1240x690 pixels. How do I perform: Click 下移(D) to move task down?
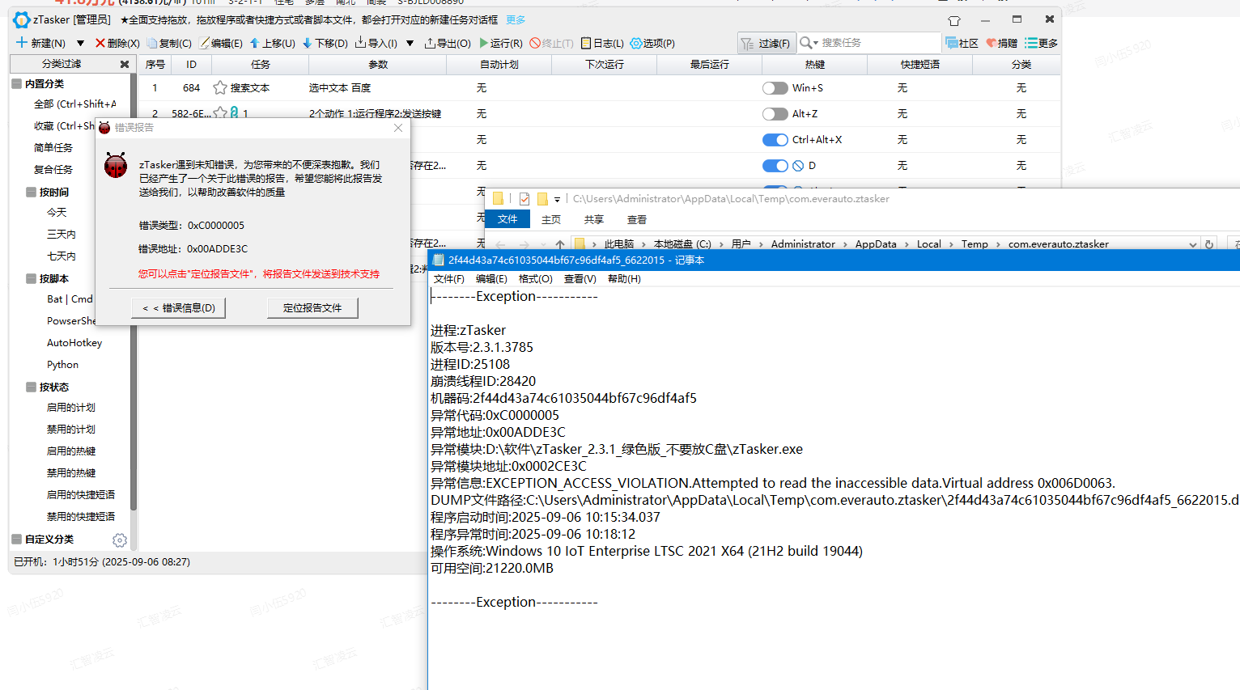coord(325,43)
